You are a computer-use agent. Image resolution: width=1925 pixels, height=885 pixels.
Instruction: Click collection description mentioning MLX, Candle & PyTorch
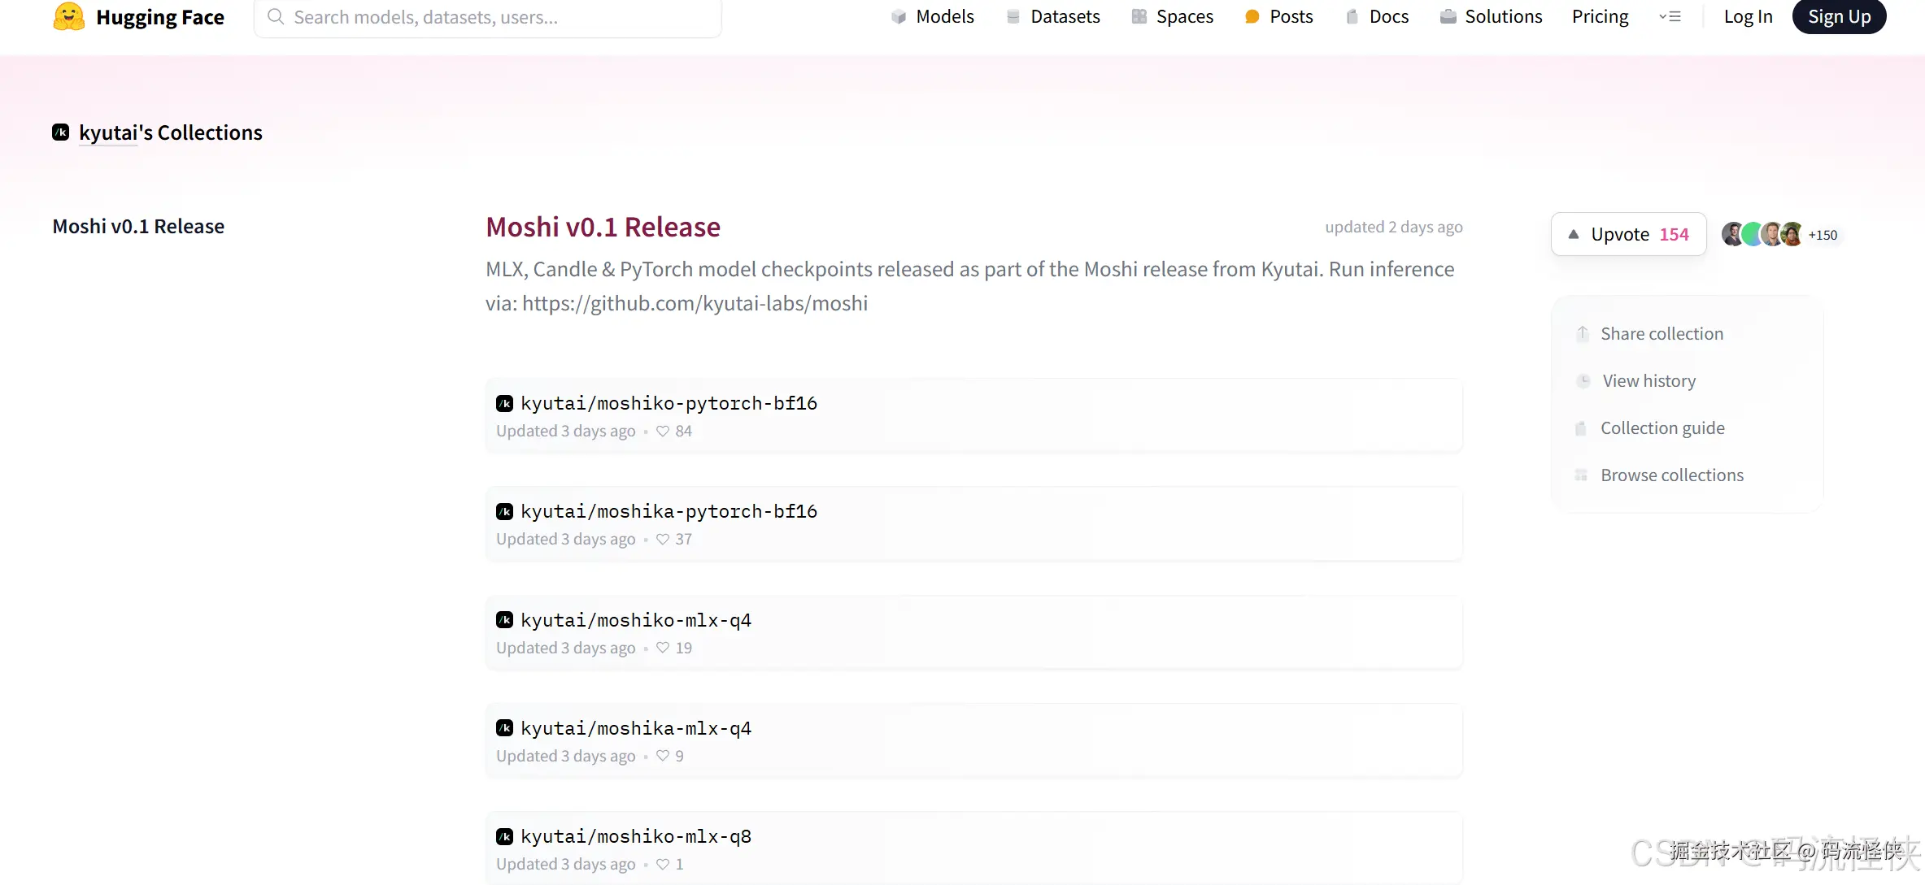pyautogui.click(x=970, y=286)
